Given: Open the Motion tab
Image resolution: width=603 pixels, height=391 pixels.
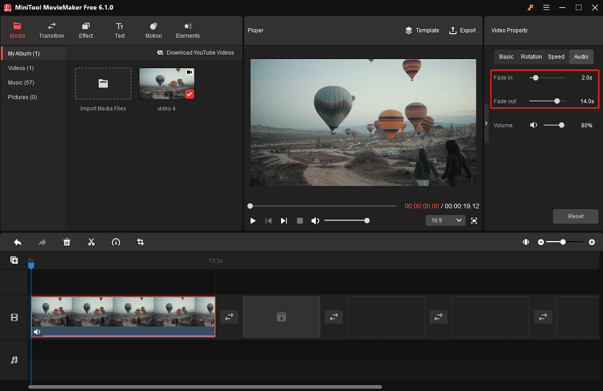Looking at the screenshot, I should pyautogui.click(x=153, y=31).
